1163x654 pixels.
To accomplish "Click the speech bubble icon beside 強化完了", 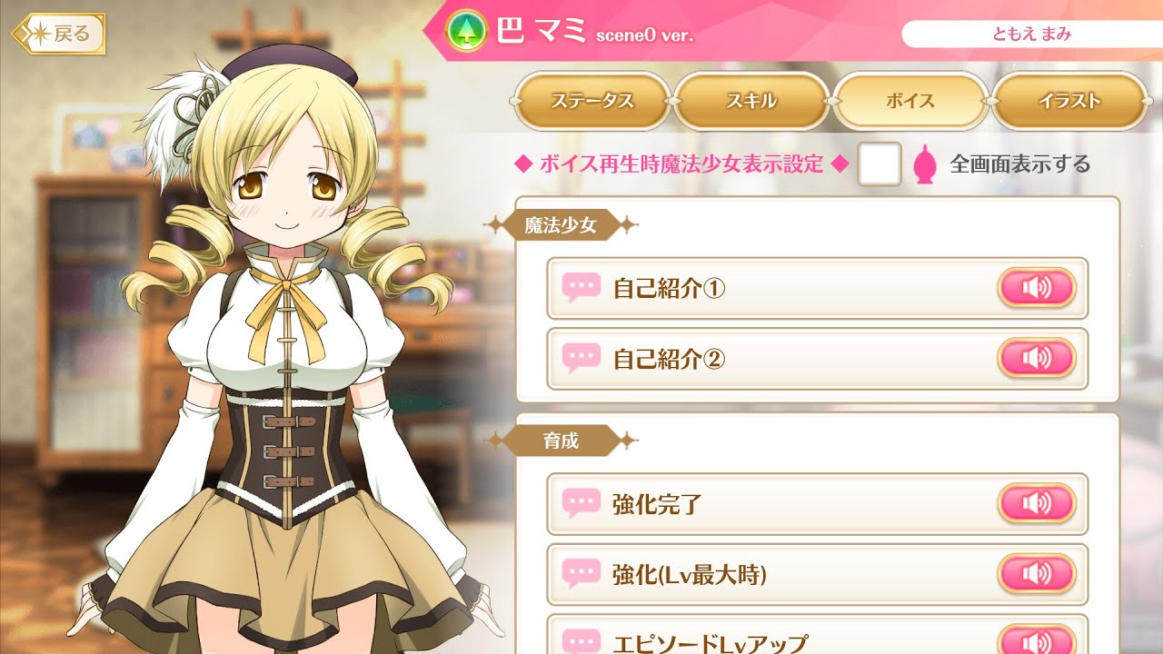I will click(581, 502).
